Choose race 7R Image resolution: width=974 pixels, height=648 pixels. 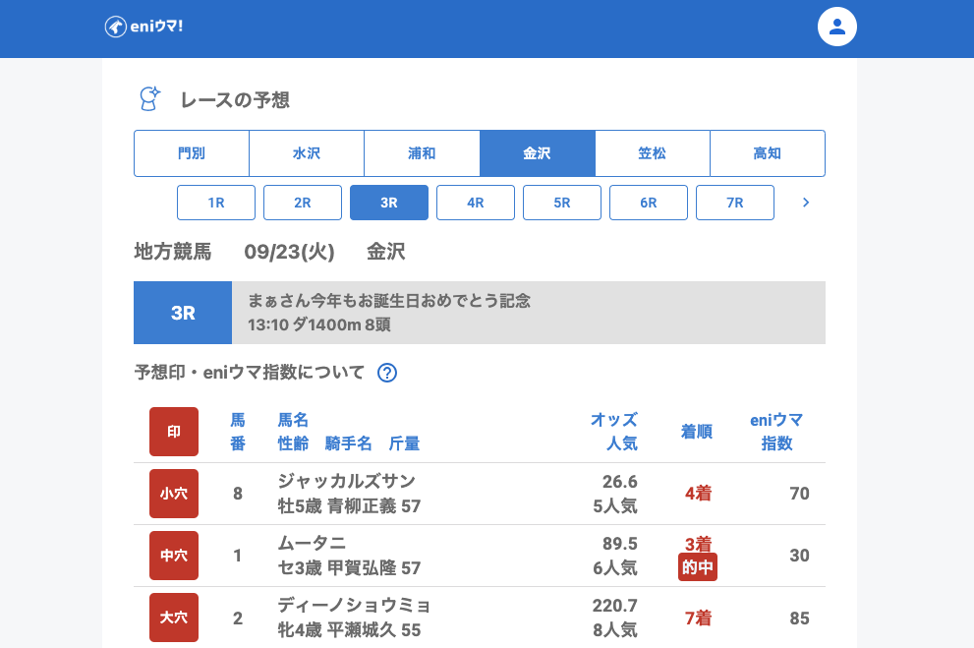[735, 203]
